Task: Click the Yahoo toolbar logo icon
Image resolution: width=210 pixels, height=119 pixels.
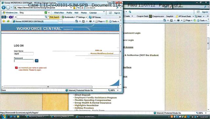Action: coord(11,17)
